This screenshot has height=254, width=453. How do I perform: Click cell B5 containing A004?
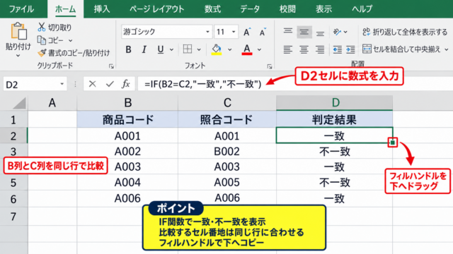[x=127, y=182]
